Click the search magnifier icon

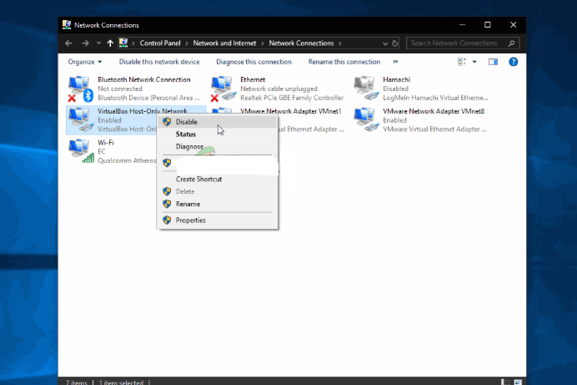point(511,43)
